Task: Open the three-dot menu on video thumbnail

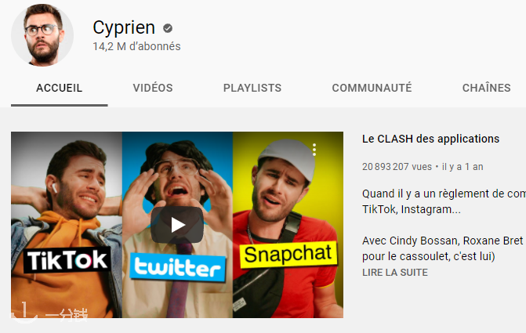Action: pyautogui.click(x=314, y=150)
